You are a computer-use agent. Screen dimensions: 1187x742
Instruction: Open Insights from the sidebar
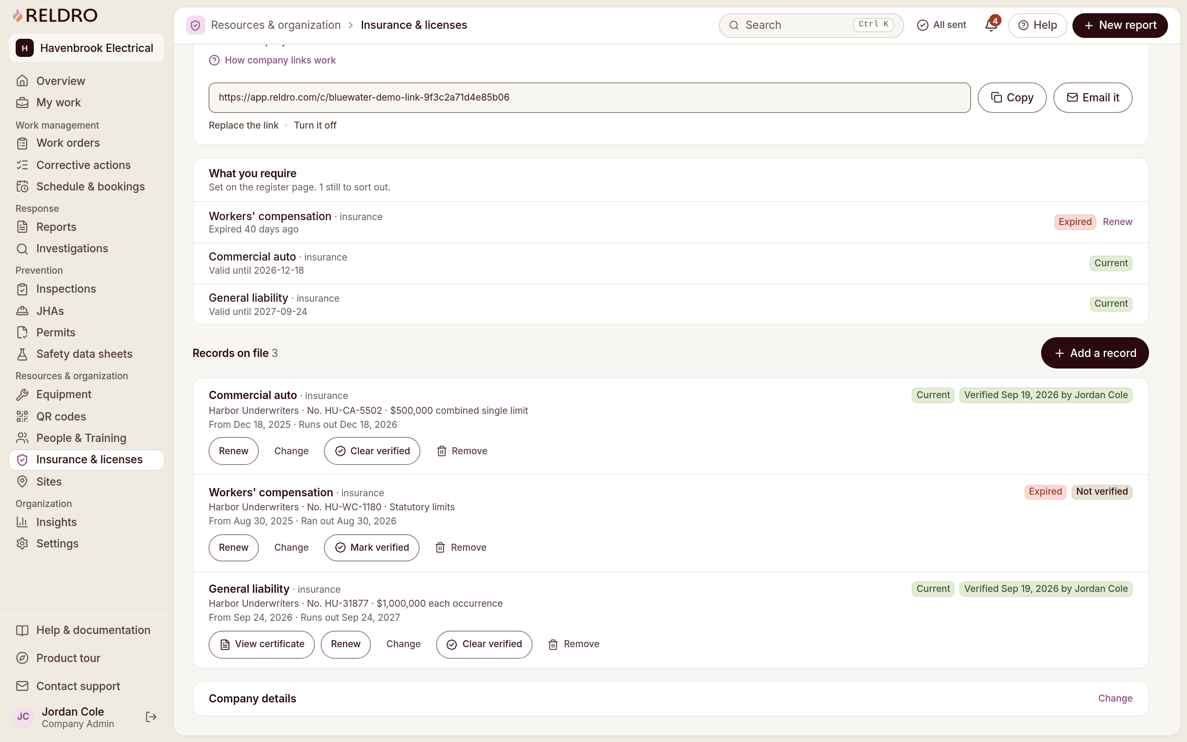pos(86,522)
